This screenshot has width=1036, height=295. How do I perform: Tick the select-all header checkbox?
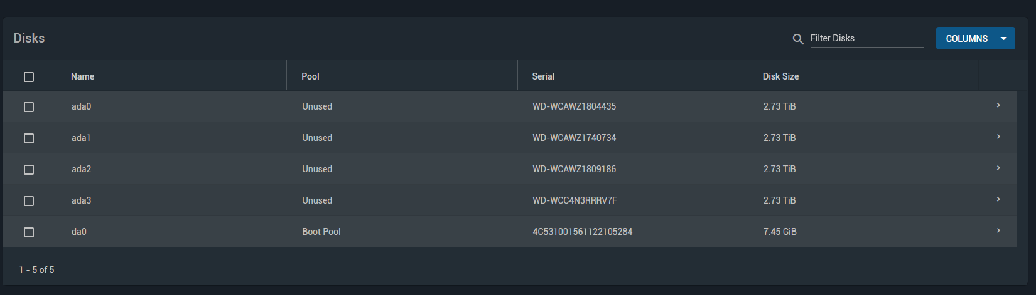pos(29,77)
